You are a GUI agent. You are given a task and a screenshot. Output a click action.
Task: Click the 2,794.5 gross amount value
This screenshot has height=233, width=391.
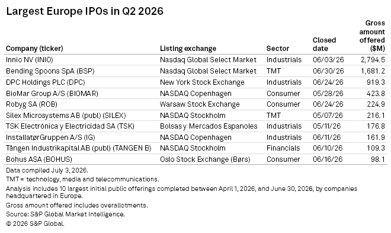tap(373, 60)
